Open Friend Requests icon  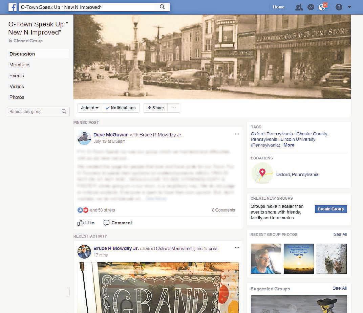pyautogui.click(x=299, y=7)
